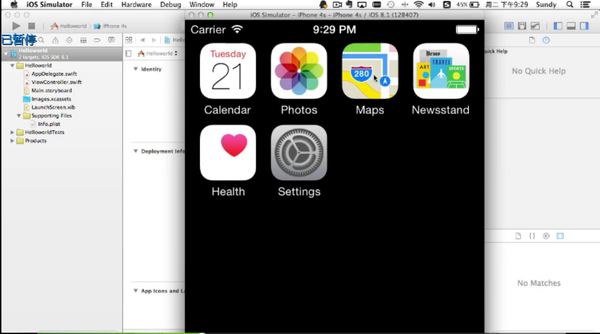Open the Hardware menu
Screen dimensions: 600x334
pyautogui.click(x=136, y=5)
